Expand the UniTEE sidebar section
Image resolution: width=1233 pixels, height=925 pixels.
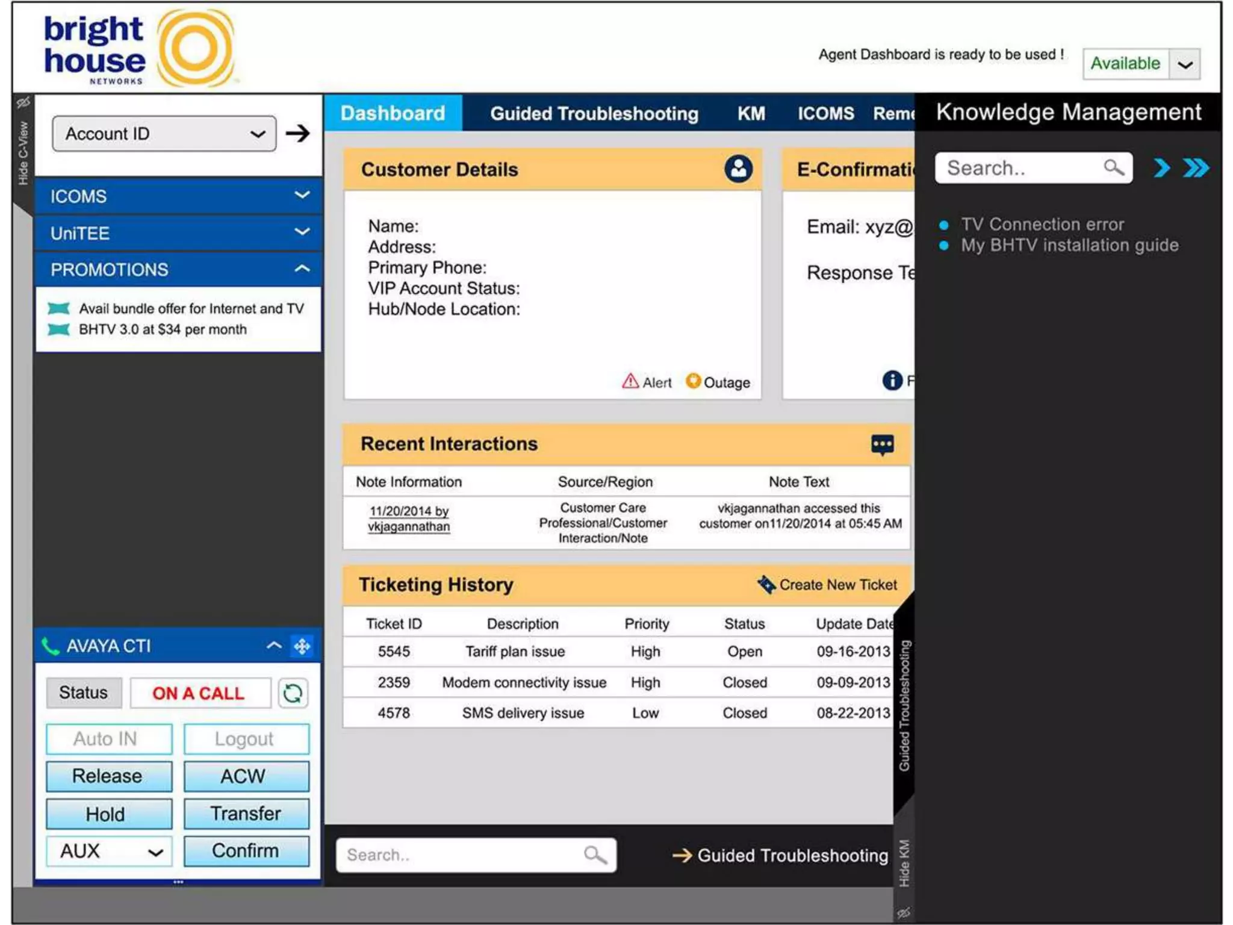(x=178, y=233)
